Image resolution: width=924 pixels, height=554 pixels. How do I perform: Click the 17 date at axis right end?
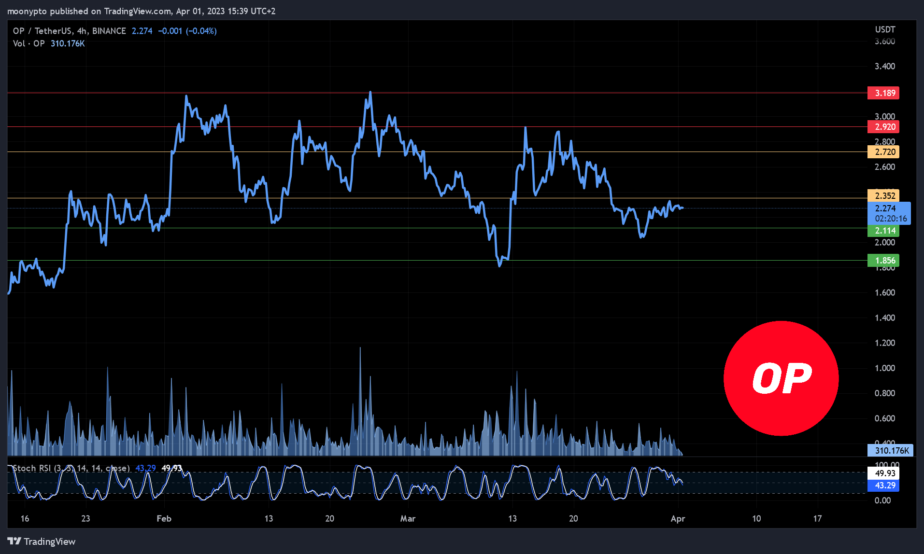(817, 518)
